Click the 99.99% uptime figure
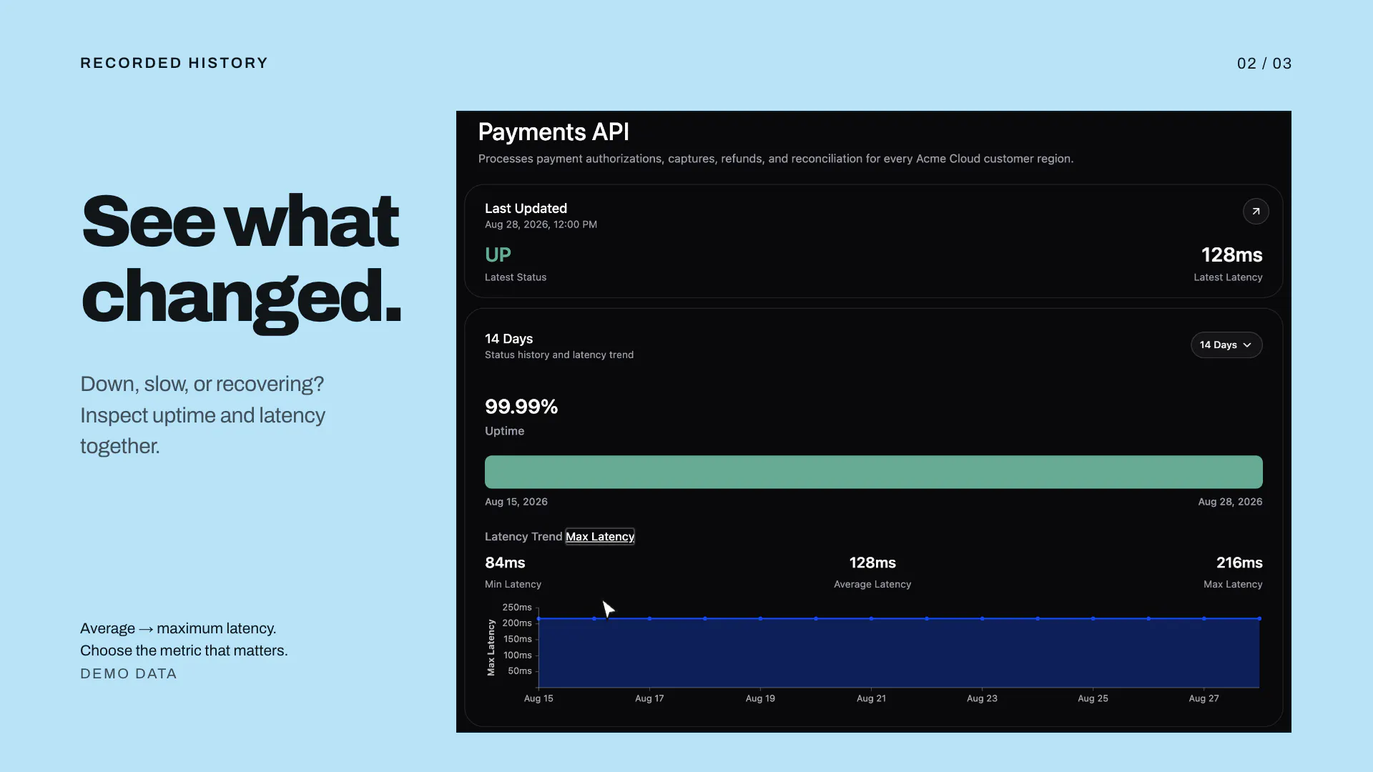This screenshot has width=1373, height=772. [521, 407]
